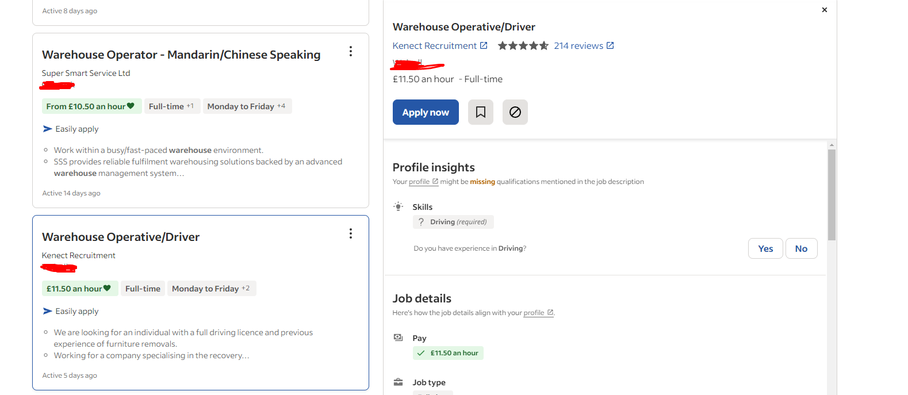
Task: Open the 214 reviews link
Action: point(578,45)
